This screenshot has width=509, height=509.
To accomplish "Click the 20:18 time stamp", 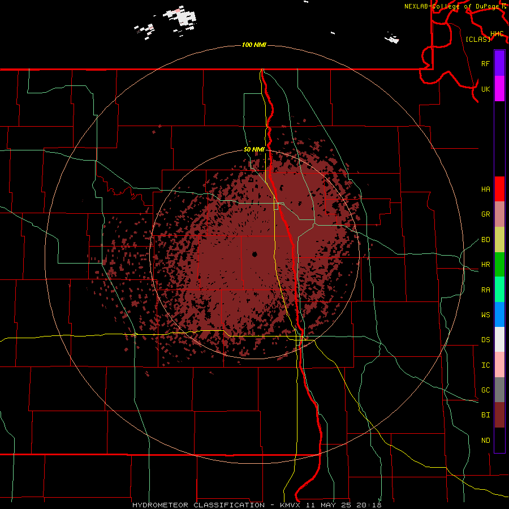I will (369, 505).
